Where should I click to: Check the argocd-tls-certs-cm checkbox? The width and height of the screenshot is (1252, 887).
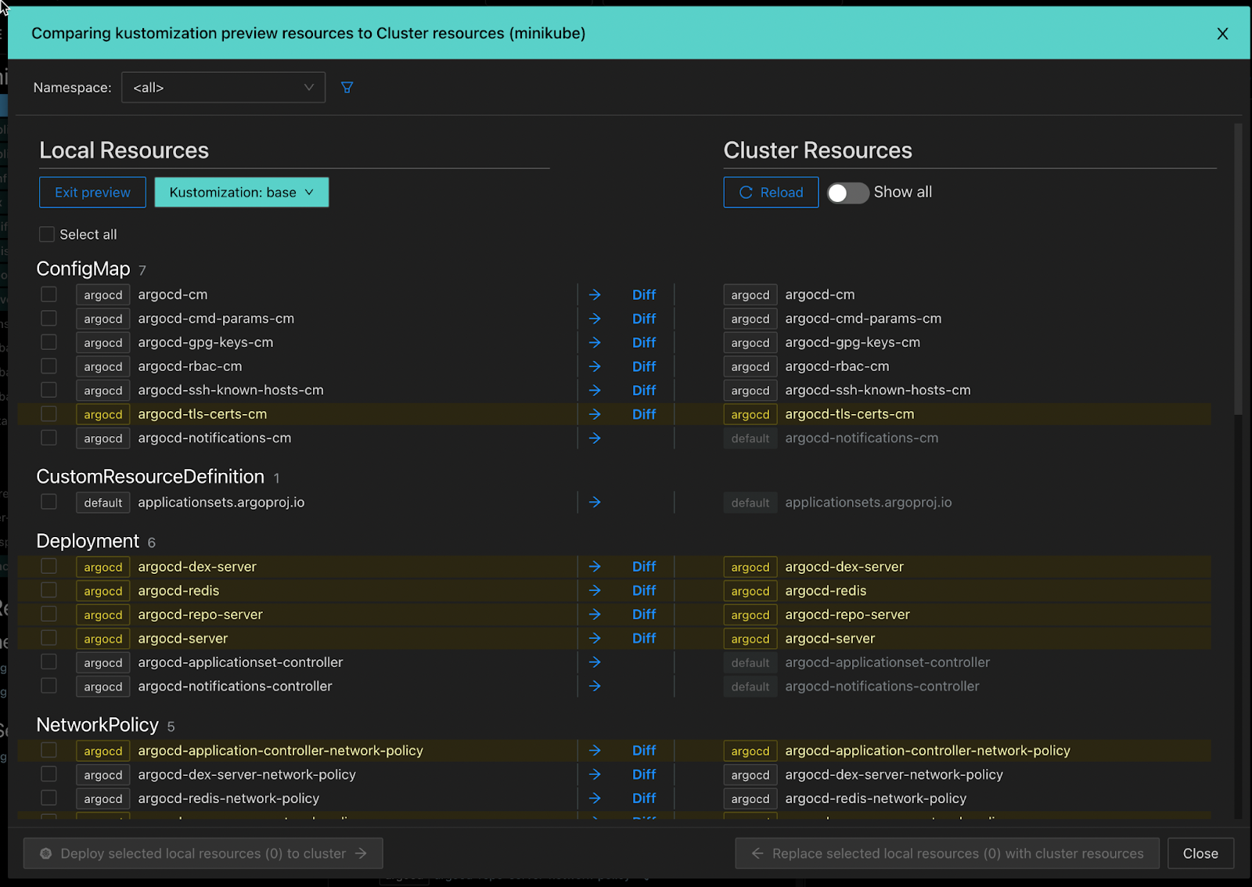click(49, 413)
